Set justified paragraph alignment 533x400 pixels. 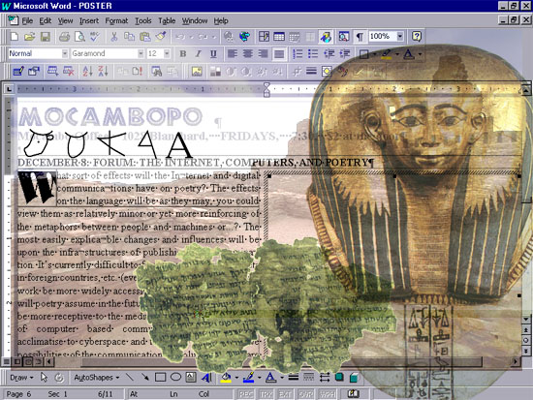279,53
